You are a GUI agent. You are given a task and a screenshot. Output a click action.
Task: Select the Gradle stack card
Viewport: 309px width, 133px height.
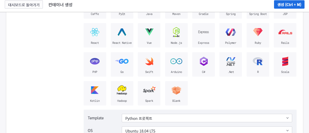[x=203, y=15]
